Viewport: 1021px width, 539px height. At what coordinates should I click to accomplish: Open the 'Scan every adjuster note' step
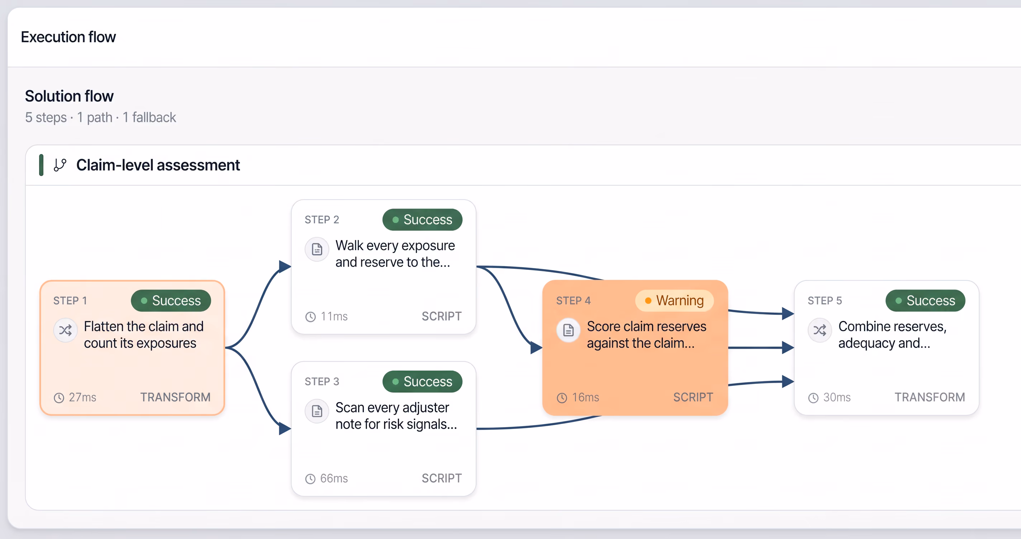(384, 428)
